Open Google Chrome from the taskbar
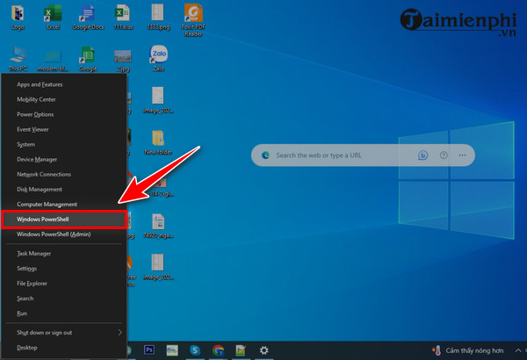The width and height of the screenshot is (527, 360). pos(218,350)
